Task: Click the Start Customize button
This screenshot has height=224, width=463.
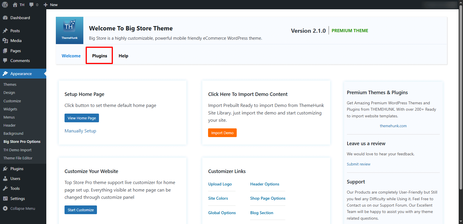Action: [81, 210]
